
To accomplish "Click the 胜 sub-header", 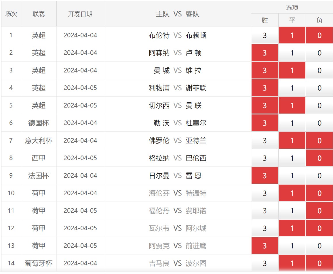I will click(265, 20).
